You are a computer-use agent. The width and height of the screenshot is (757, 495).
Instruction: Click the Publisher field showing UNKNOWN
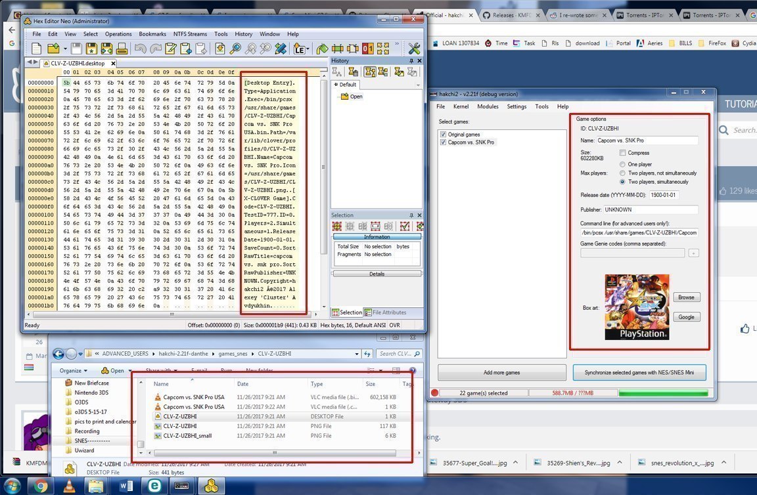651,209
